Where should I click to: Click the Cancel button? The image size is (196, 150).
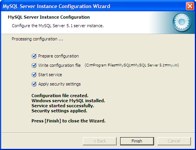(x=174, y=141)
